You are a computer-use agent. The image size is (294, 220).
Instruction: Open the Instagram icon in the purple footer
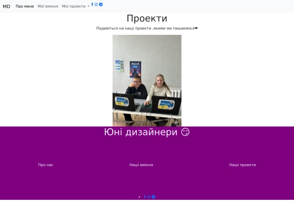coord(149,197)
